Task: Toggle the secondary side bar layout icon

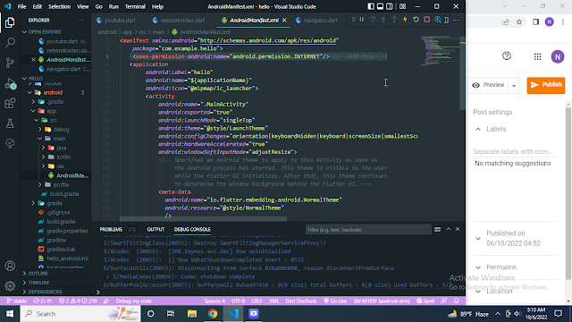Action: point(390,6)
